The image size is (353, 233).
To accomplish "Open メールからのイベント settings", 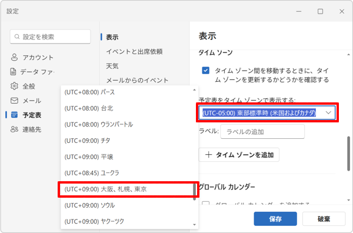I will 137,81.
